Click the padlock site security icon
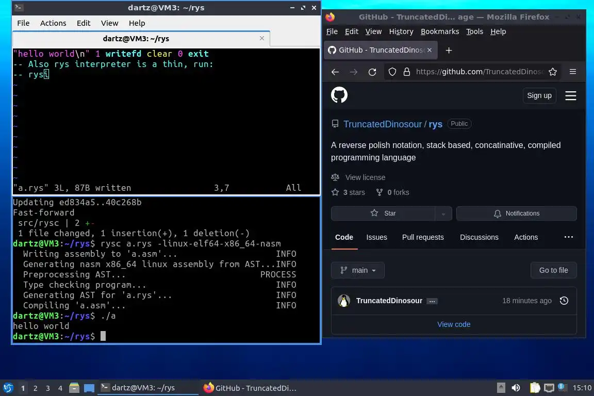The image size is (594, 396). pyautogui.click(x=406, y=72)
